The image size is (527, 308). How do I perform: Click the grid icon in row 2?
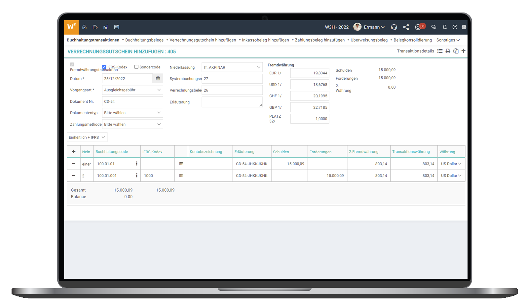point(181,175)
